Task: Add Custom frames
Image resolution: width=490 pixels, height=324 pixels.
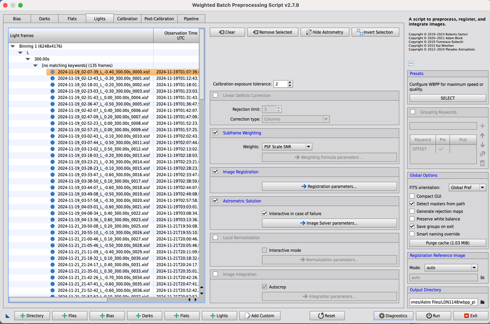Action: [260, 315]
